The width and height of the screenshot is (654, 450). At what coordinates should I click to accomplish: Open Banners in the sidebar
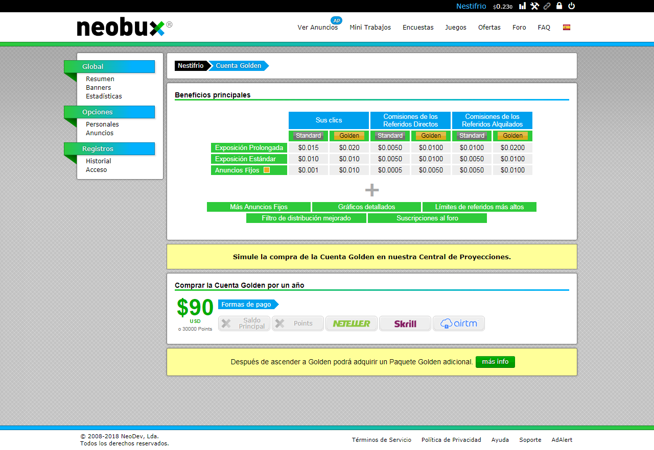(x=99, y=88)
